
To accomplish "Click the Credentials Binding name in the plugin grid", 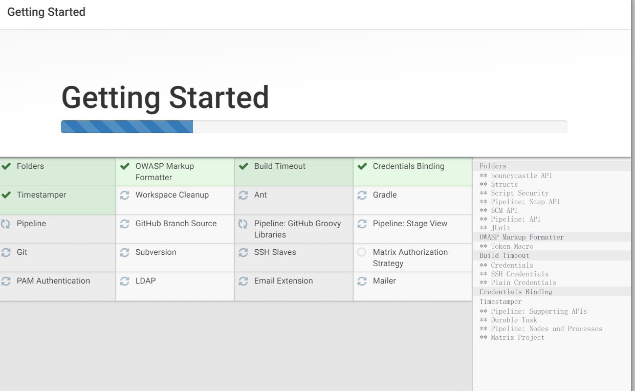I will click(x=409, y=166).
